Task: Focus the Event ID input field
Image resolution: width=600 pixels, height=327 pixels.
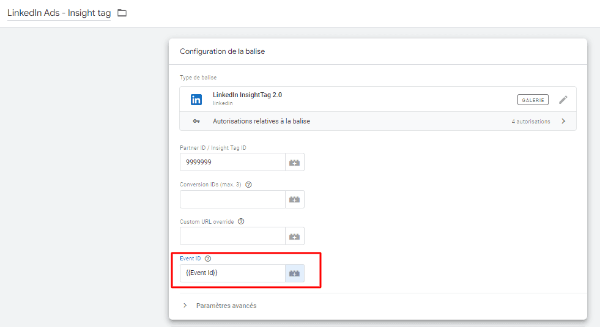Action: (232, 273)
